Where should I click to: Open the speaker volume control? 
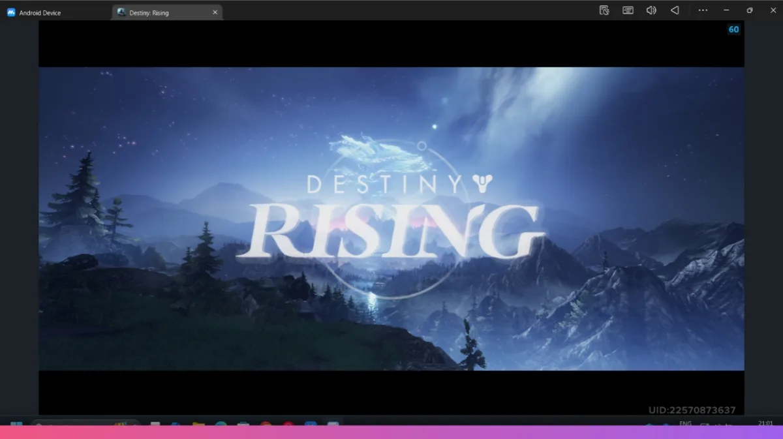coord(651,10)
